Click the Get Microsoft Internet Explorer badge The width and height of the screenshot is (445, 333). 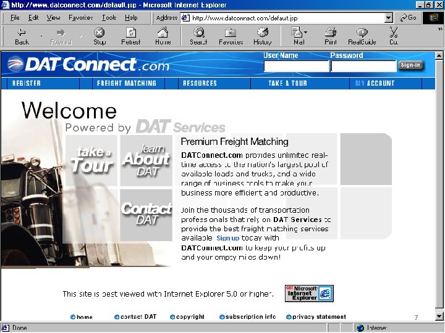point(309,294)
